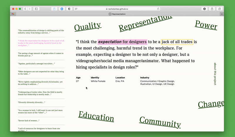Select quote 'As a woman in tech'
The height and width of the screenshot is (137, 235).
pos(40,111)
